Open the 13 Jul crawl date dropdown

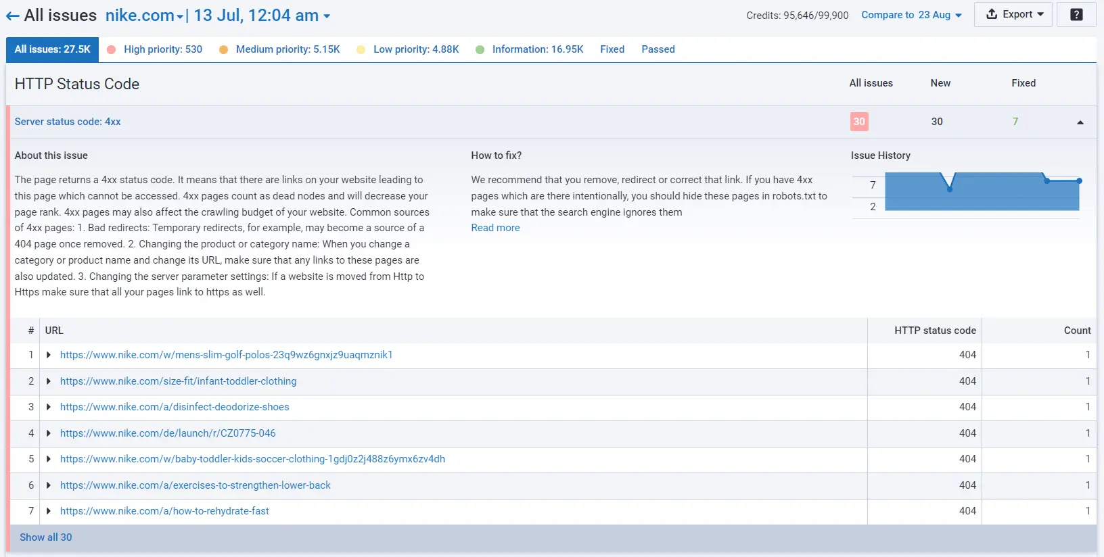tap(262, 16)
